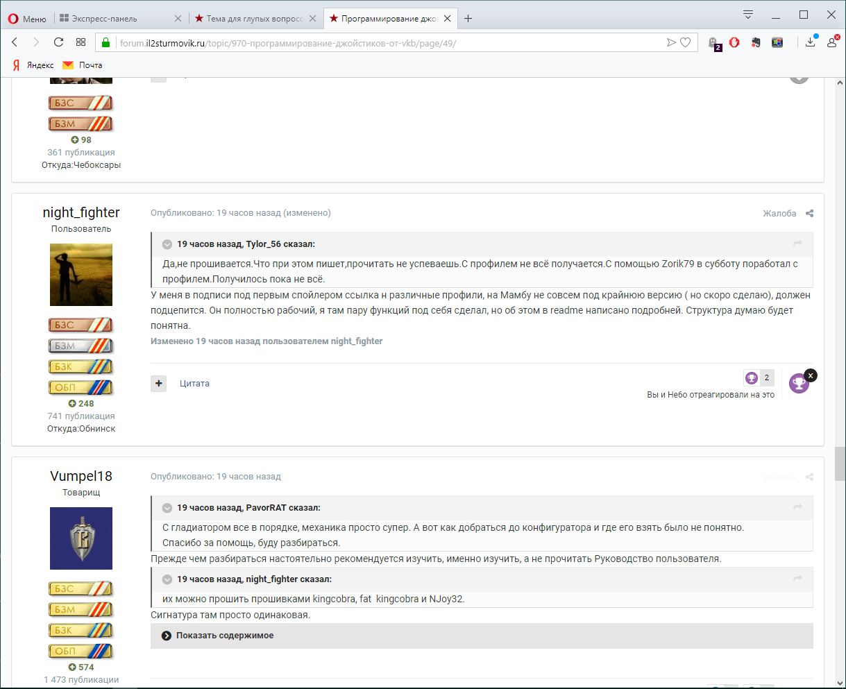Click the address bar URL field
Image resolution: width=846 pixels, height=689 pixels.
389,43
